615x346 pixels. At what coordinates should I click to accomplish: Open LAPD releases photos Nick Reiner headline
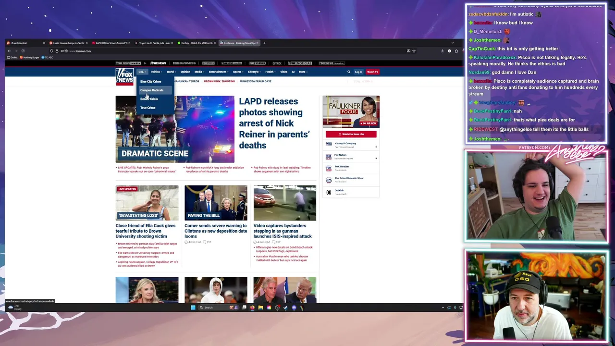tap(274, 123)
